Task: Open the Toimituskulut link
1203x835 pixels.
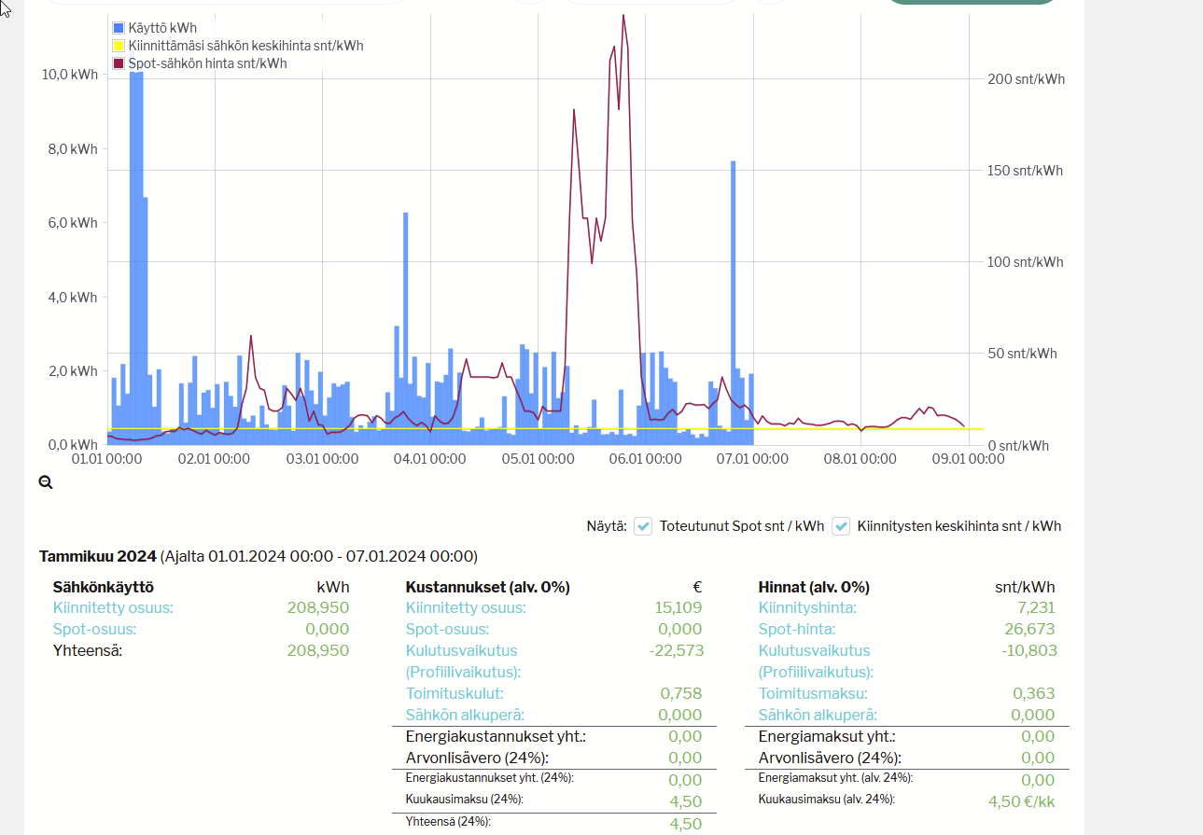Action: point(455,694)
